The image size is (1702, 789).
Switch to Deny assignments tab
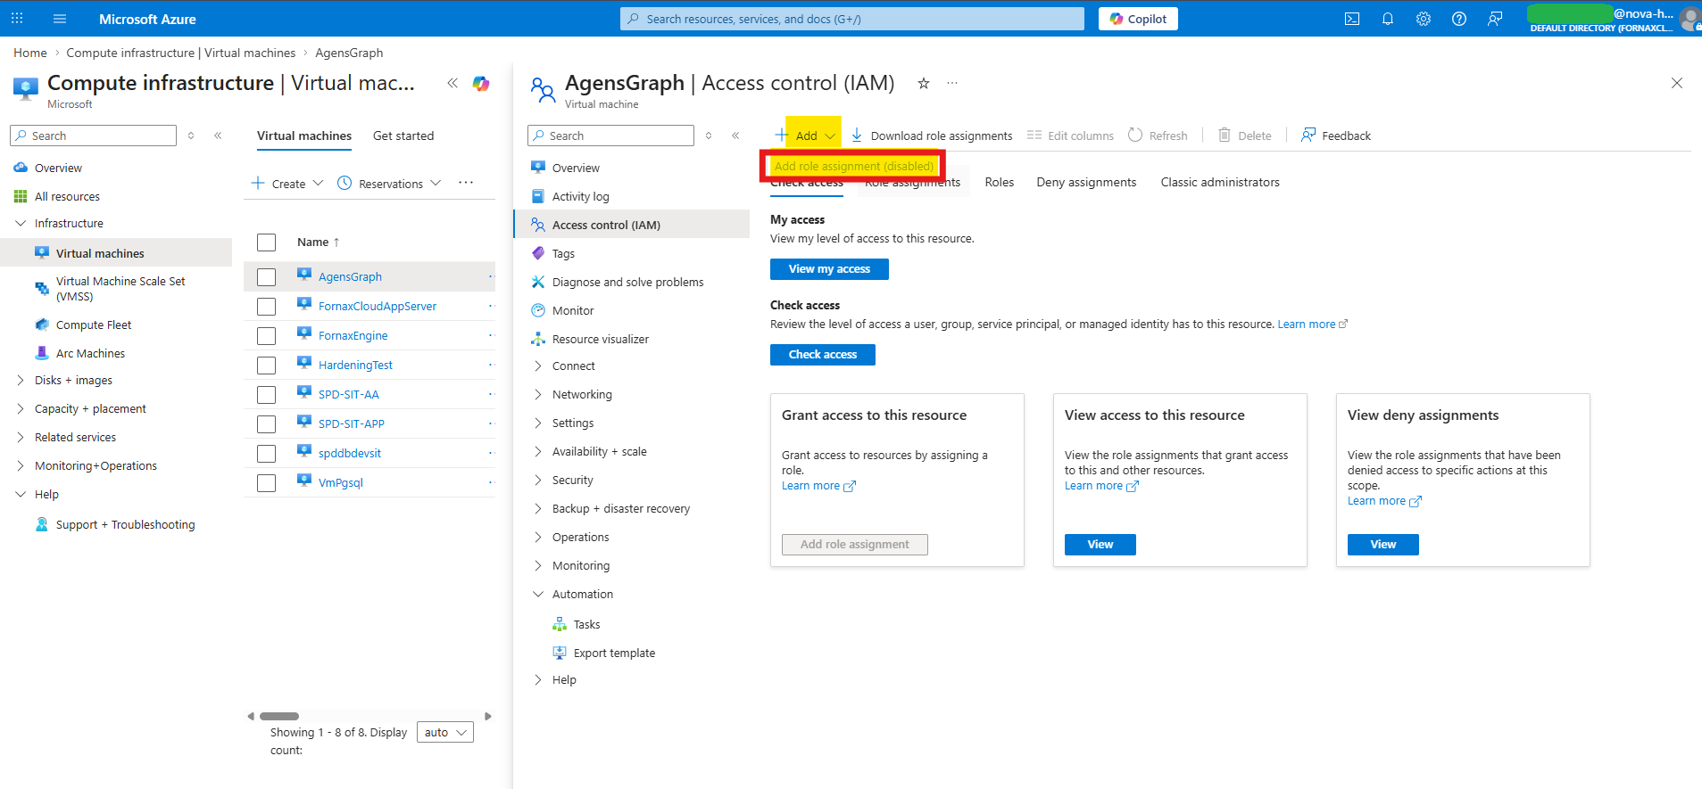(1086, 182)
